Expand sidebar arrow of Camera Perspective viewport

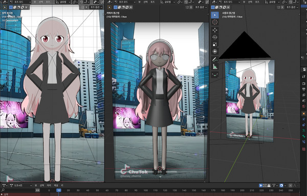(208, 14)
